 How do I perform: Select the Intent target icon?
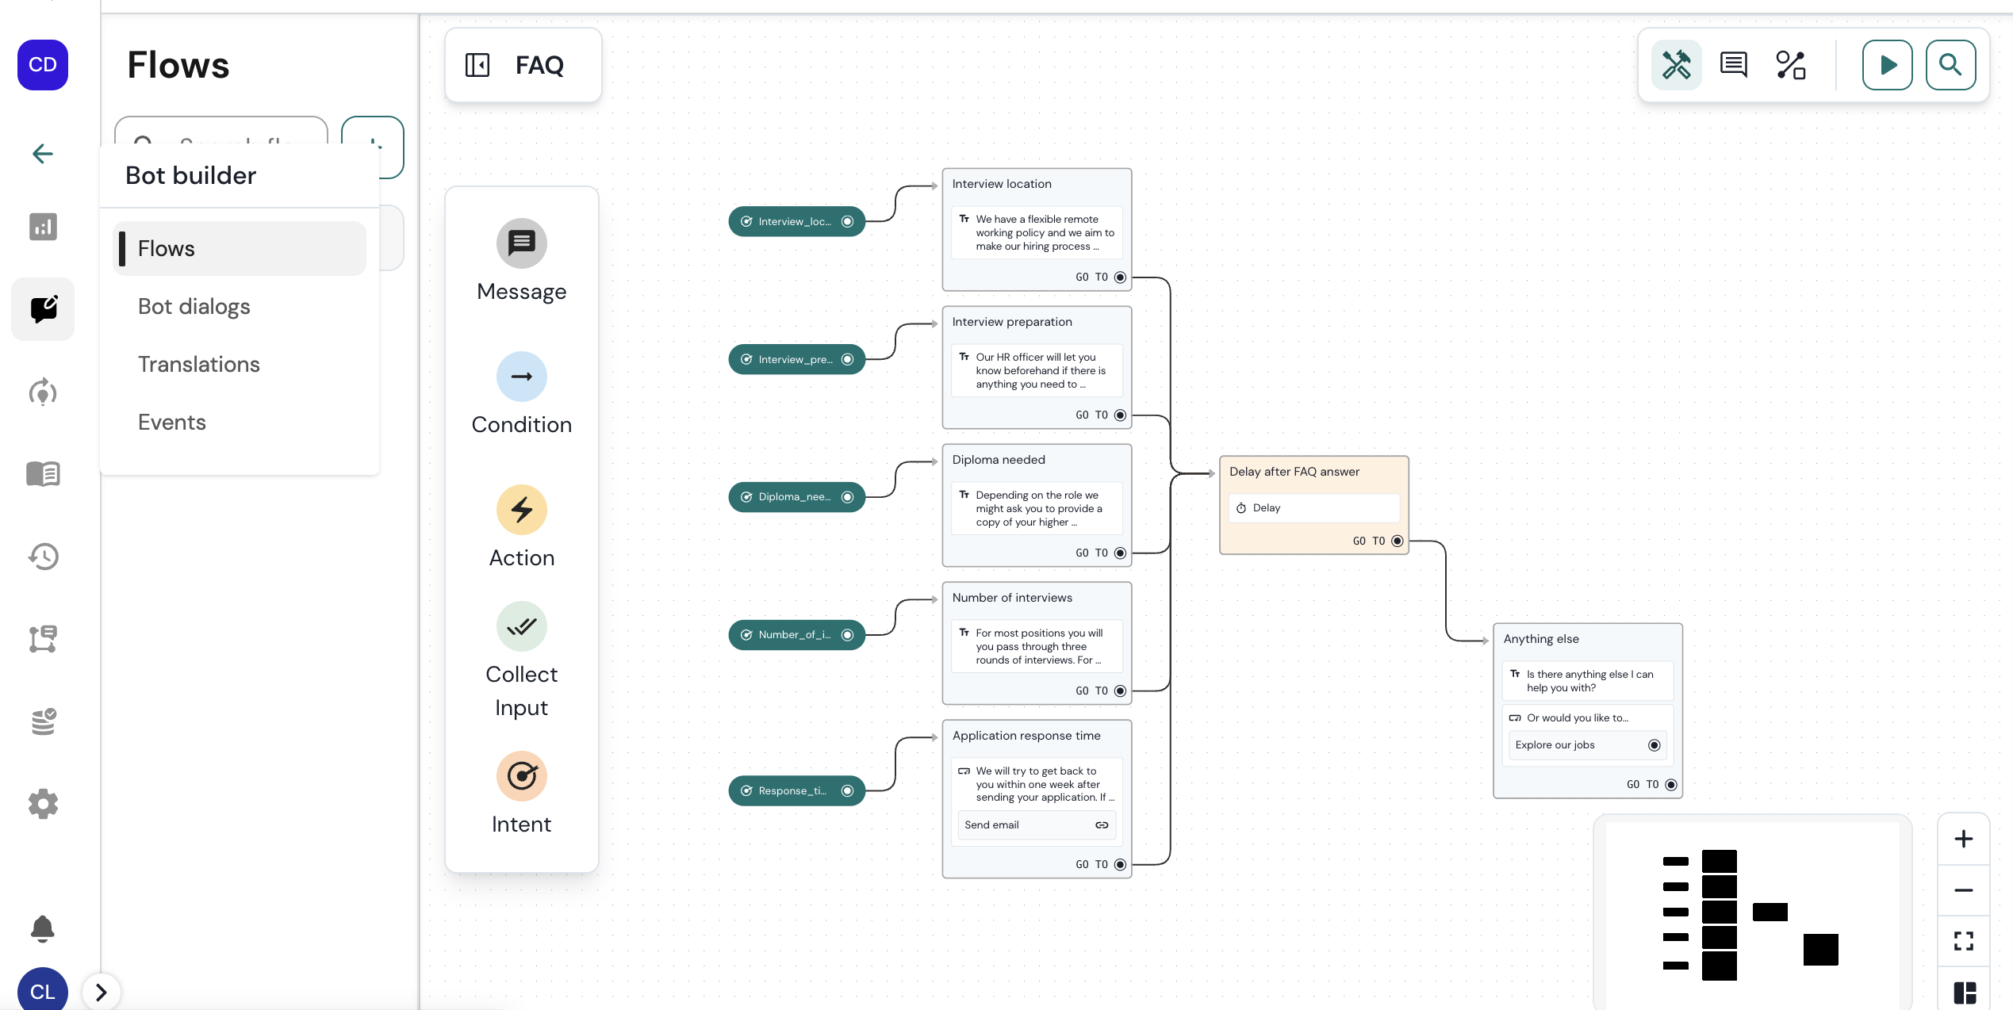pos(521,776)
